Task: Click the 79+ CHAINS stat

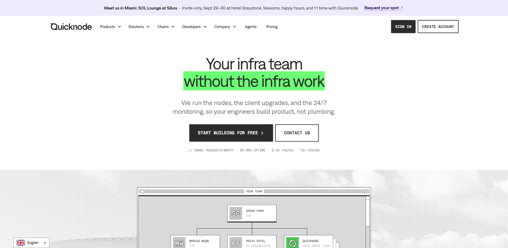Action: [310, 150]
